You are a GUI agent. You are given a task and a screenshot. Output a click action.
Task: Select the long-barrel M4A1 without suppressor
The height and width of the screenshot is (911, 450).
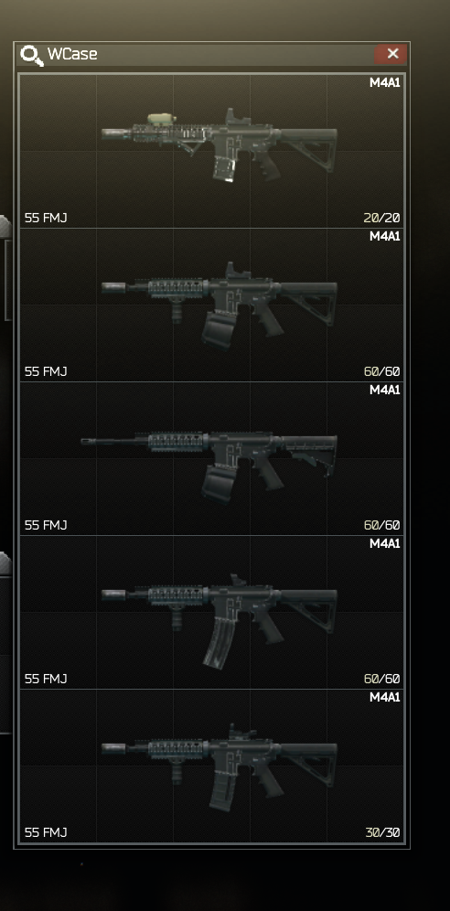pyautogui.click(x=212, y=458)
